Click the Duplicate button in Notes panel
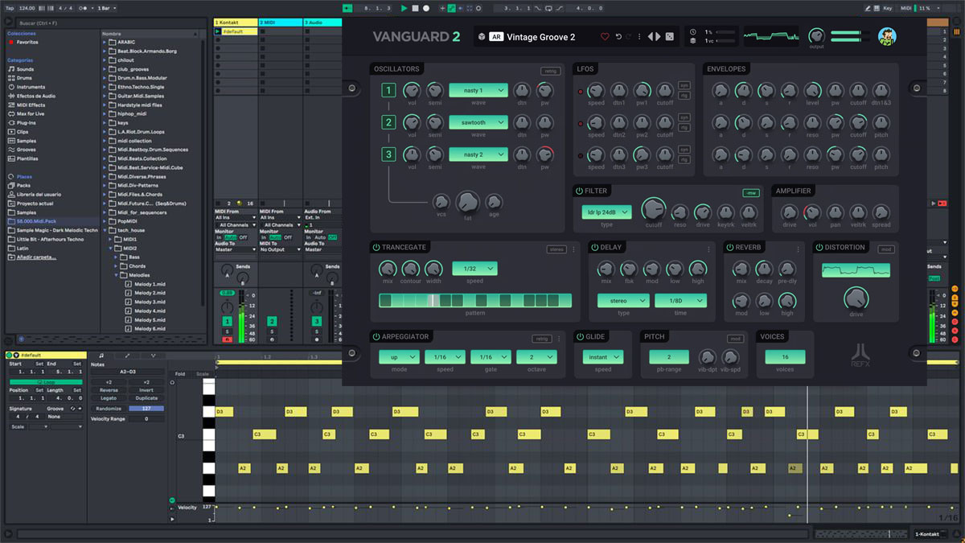The height and width of the screenshot is (543, 965). [146, 398]
